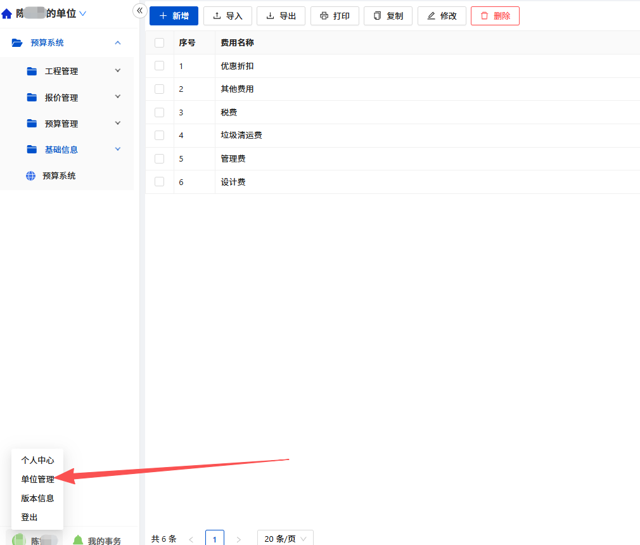Click the 导出 export button
Screen dimensions: 640x545
click(x=281, y=16)
